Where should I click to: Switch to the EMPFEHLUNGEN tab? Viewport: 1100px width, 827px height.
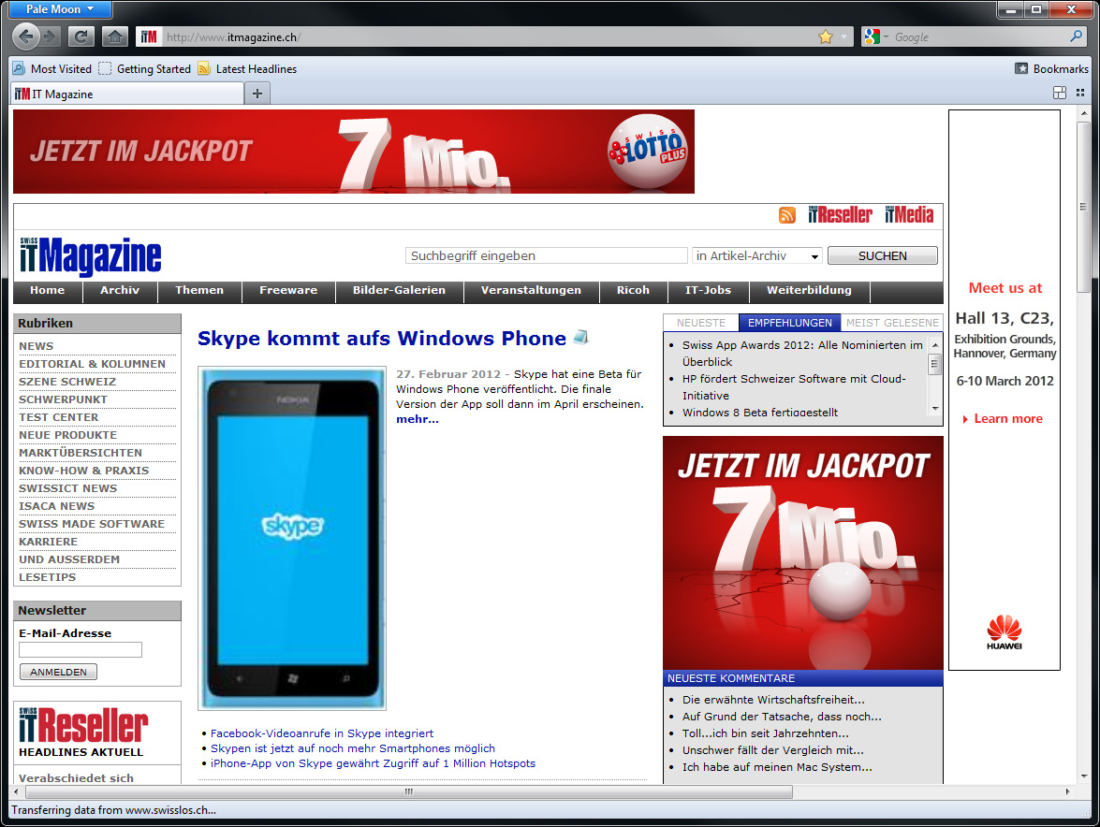click(x=789, y=323)
